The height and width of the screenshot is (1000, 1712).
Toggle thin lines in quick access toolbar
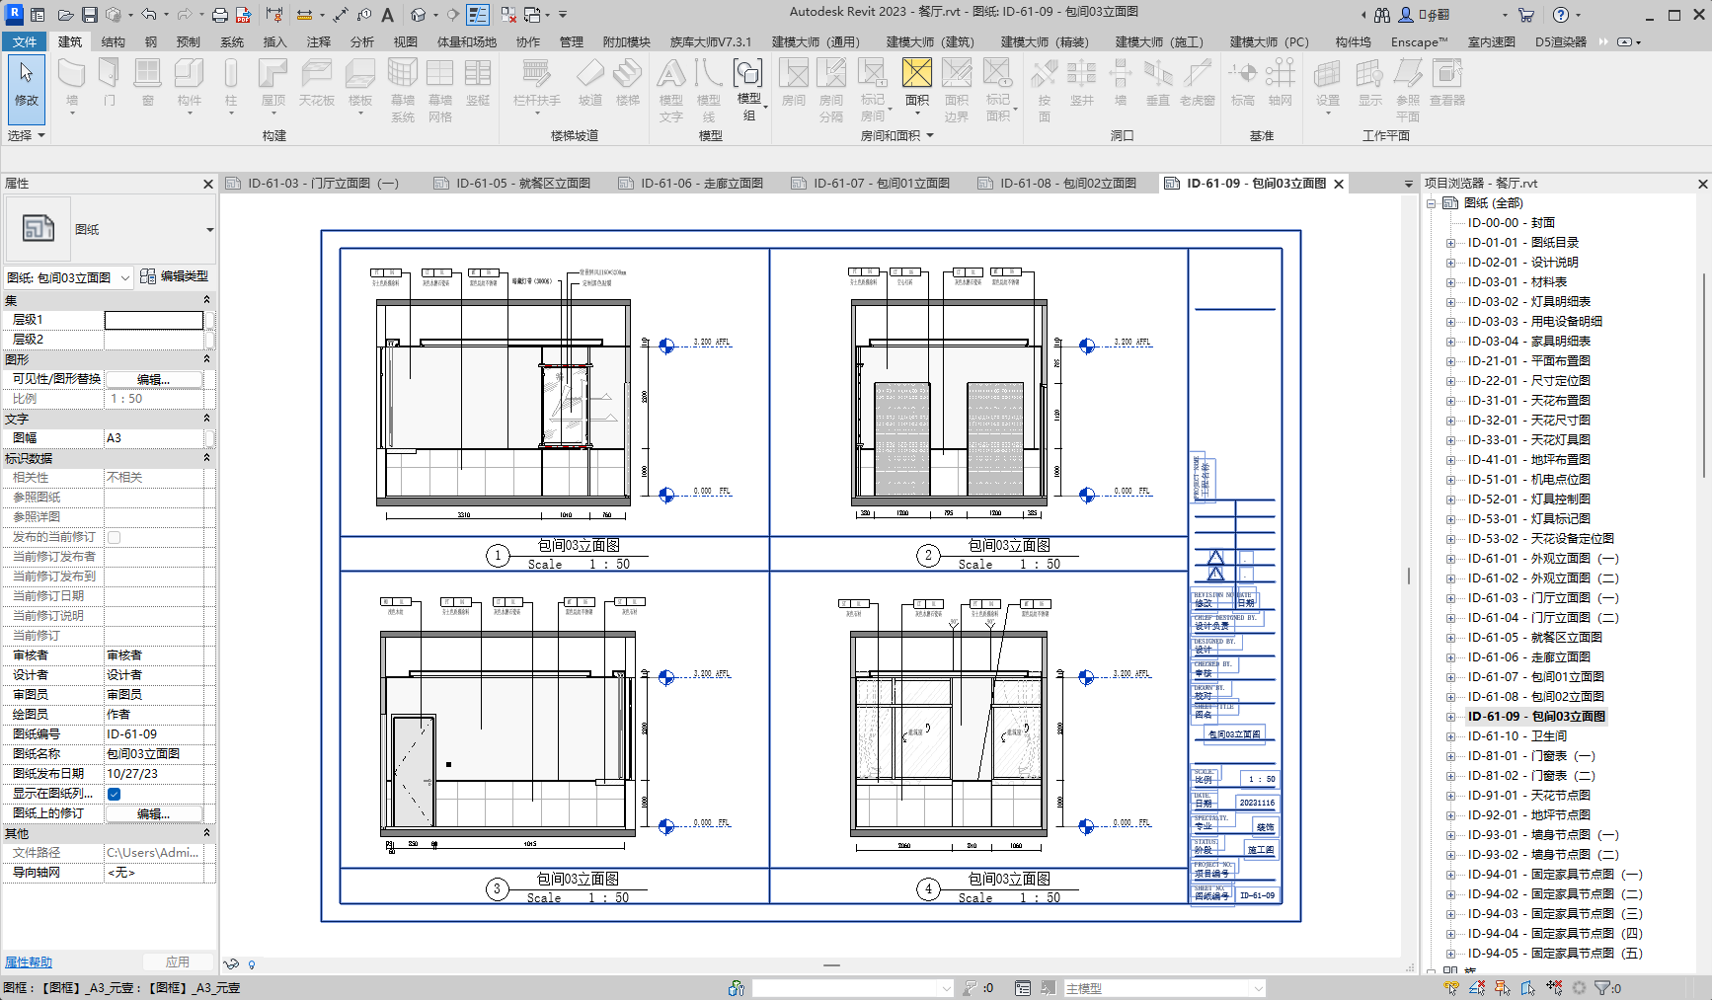click(478, 15)
